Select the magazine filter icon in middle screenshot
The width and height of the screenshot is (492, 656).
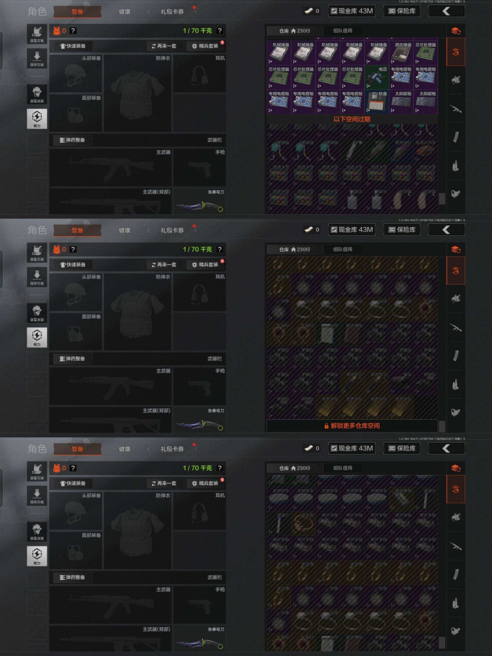pos(456,356)
